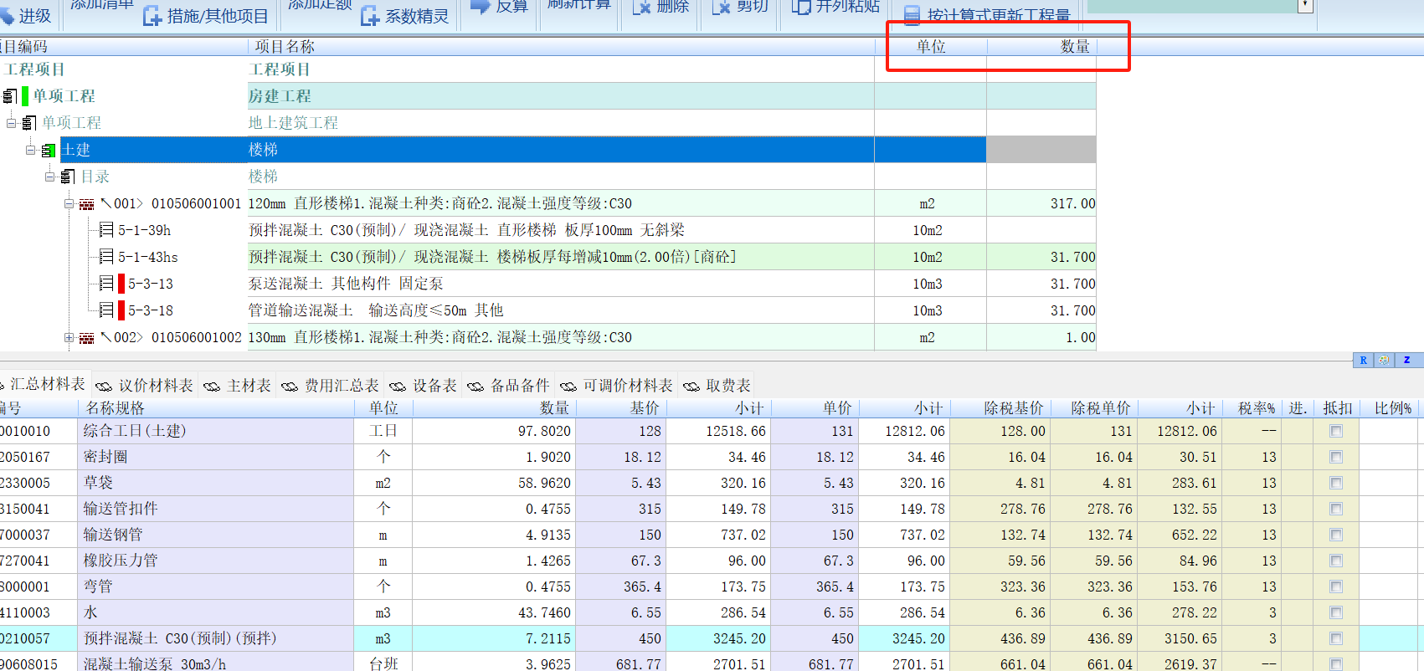Toggle 抵扣 checkbox for 输送钢管
Image resolution: width=1424 pixels, height=671 pixels.
1336,535
